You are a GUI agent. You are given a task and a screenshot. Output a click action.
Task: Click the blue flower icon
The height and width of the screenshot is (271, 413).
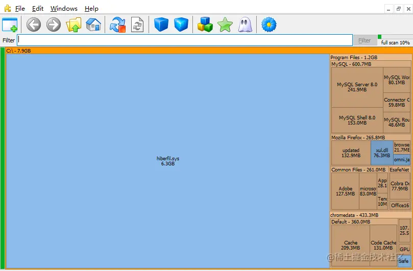pos(269,25)
